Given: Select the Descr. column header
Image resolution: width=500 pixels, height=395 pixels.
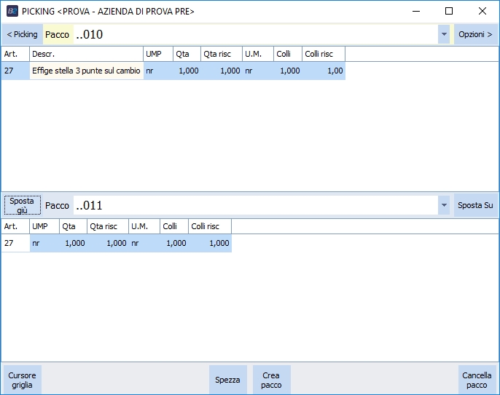Looking at the screenshot, I should (x=87, y=54).
